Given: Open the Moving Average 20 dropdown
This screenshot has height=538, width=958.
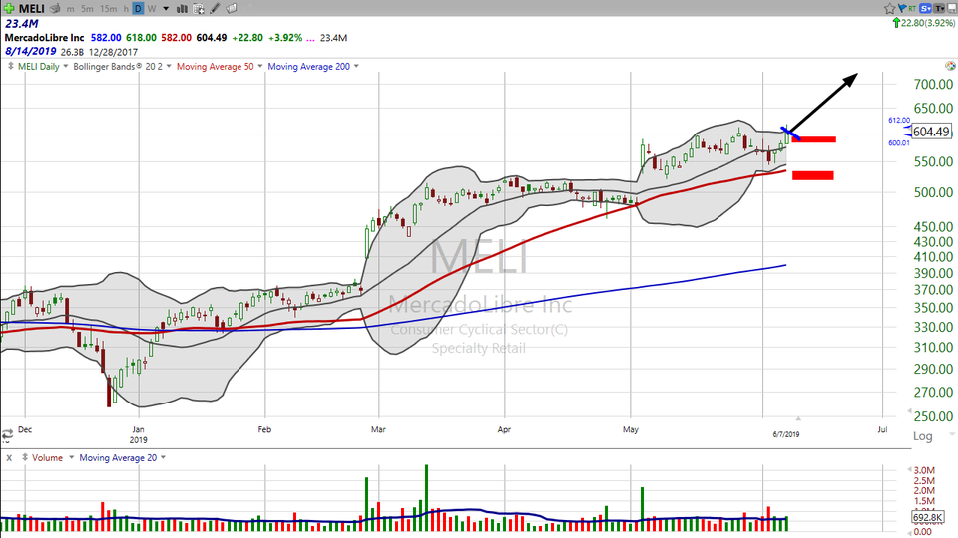Looking at the screenshot, I should (x=163, y=457).
